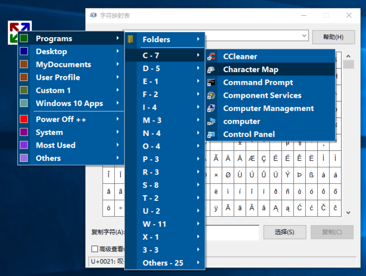Click the lavender square beside Others

(24, 158)
